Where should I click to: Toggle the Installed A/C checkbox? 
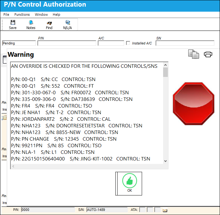128,43
